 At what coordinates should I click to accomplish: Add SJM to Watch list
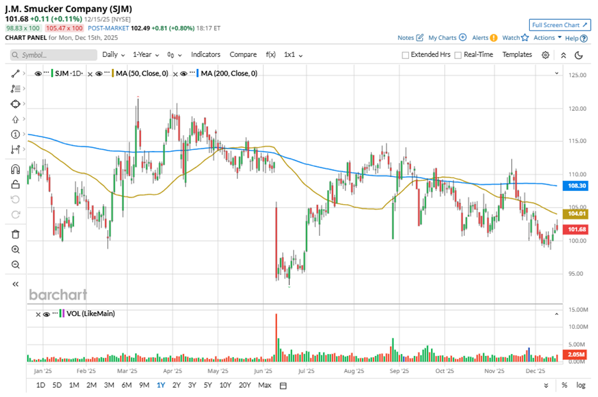coord(516,37)
